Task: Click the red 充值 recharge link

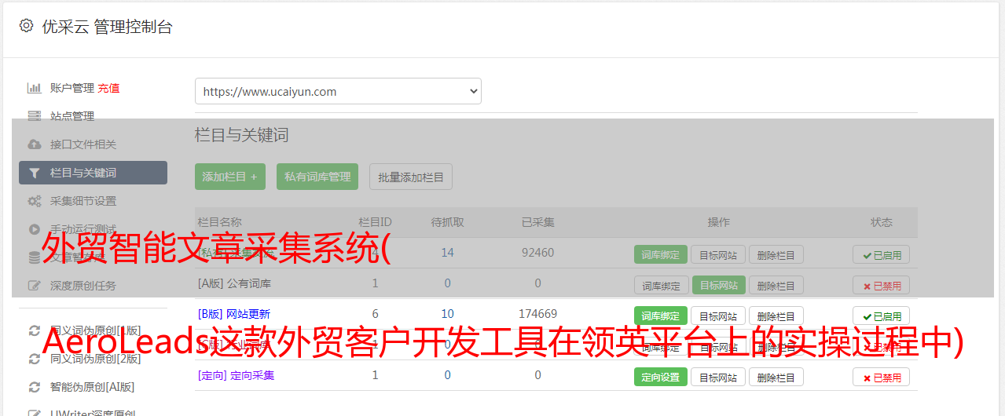Action: pyautogui.click(x=109, y=88)
